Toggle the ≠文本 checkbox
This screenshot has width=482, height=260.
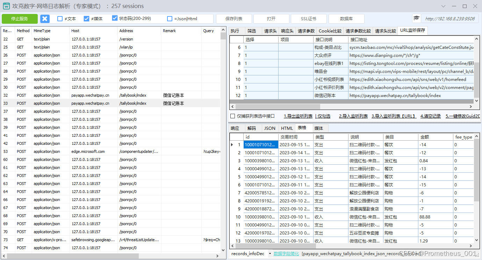point(60,19)
